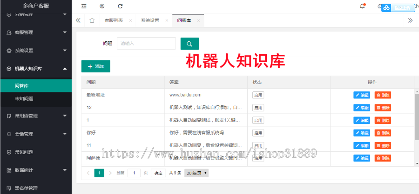Viewport: 419px width, 194px height.
Task: Edit the question 1 row
Action: [362, 120]
